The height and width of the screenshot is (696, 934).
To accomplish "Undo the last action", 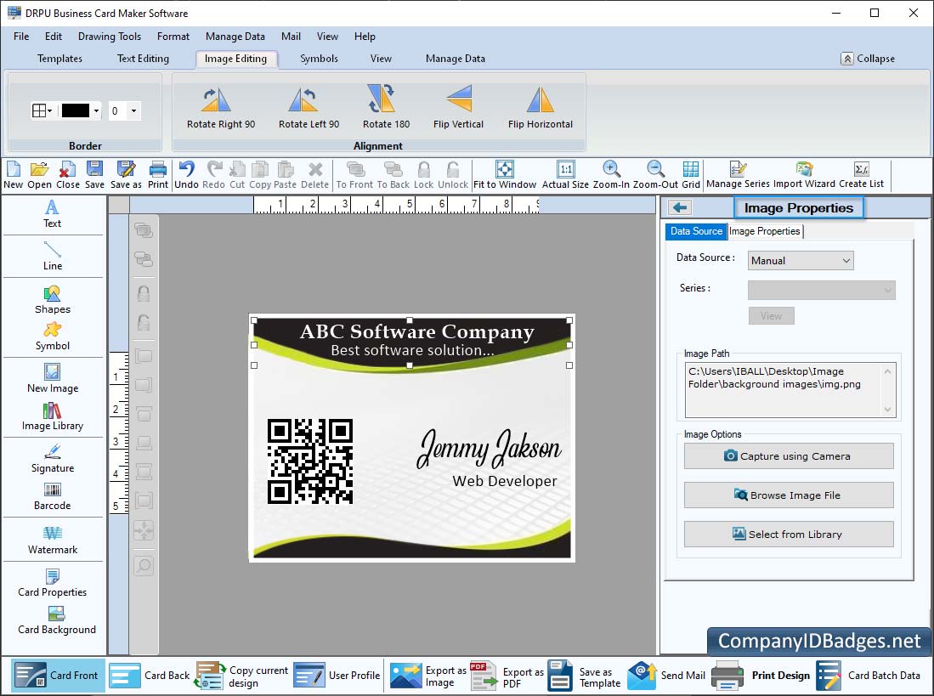I will tap(186, 175).
